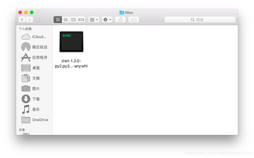Image resolution: width=254 pixels, height=158 pixels.
Task: Select the exec file thumbnail
Action: [71, 42]
